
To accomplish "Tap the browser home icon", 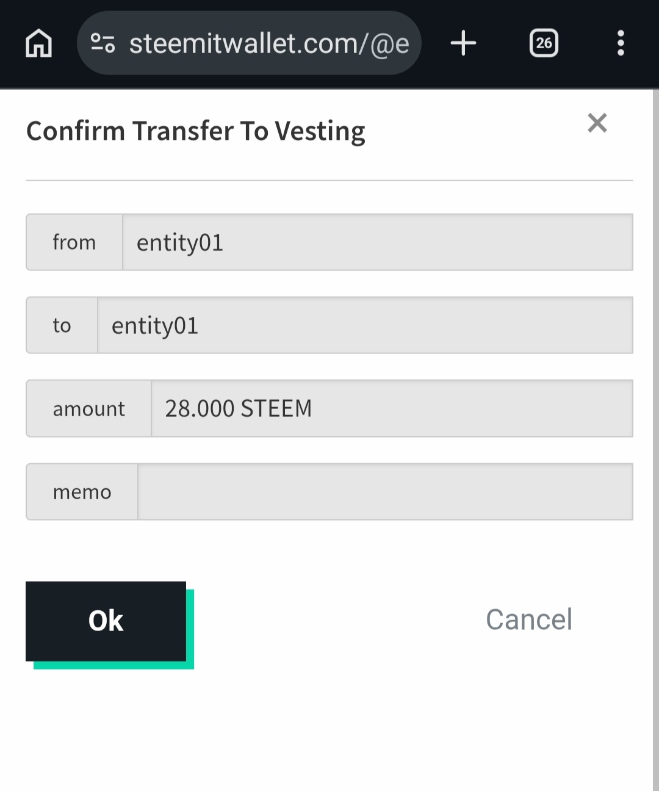I will pos(39,43).
